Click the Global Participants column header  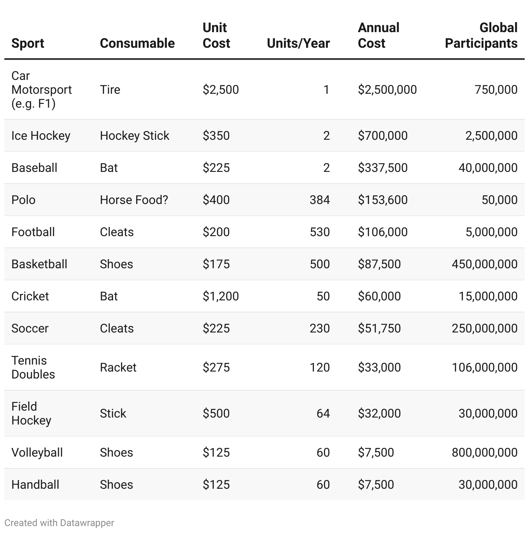(481, 36)
